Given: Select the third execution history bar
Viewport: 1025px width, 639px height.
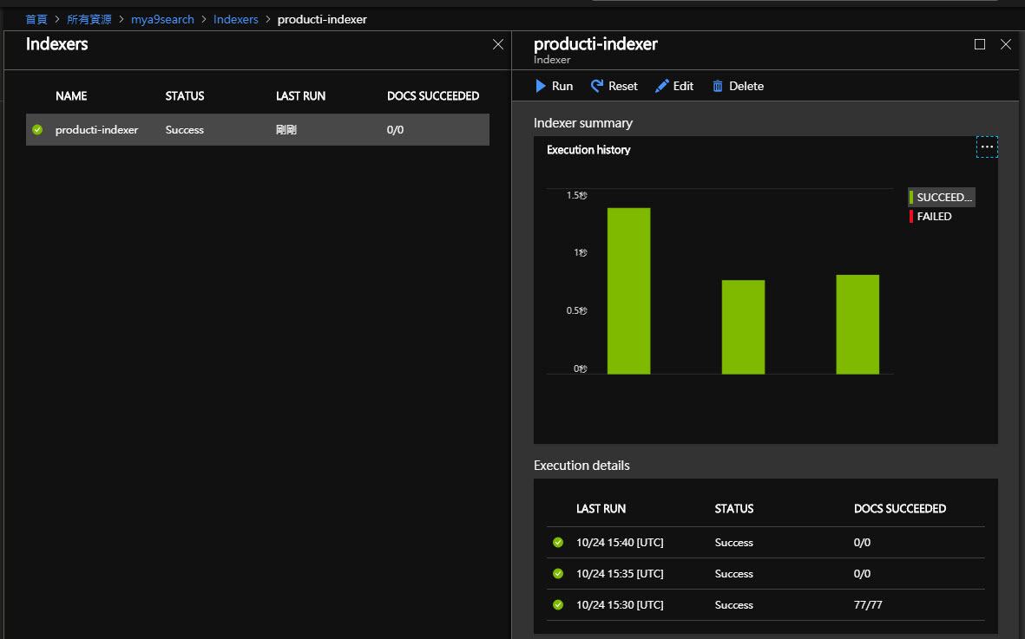Looking at the screenshot, I should [x=857, y=324].
